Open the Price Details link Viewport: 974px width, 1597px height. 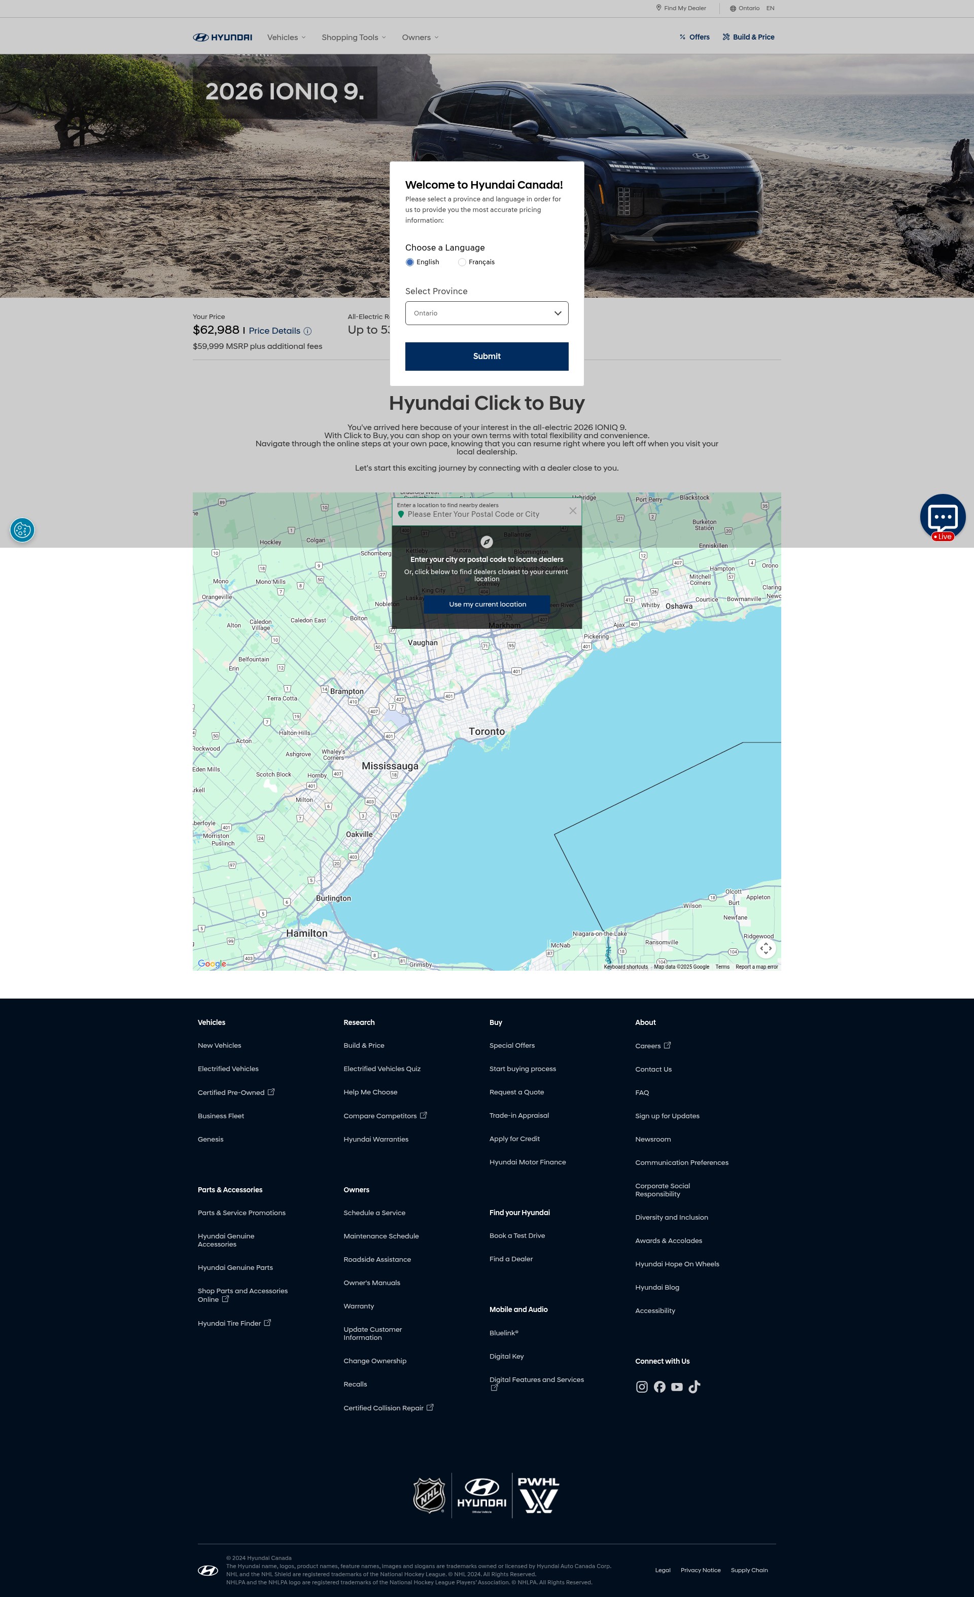274,331
